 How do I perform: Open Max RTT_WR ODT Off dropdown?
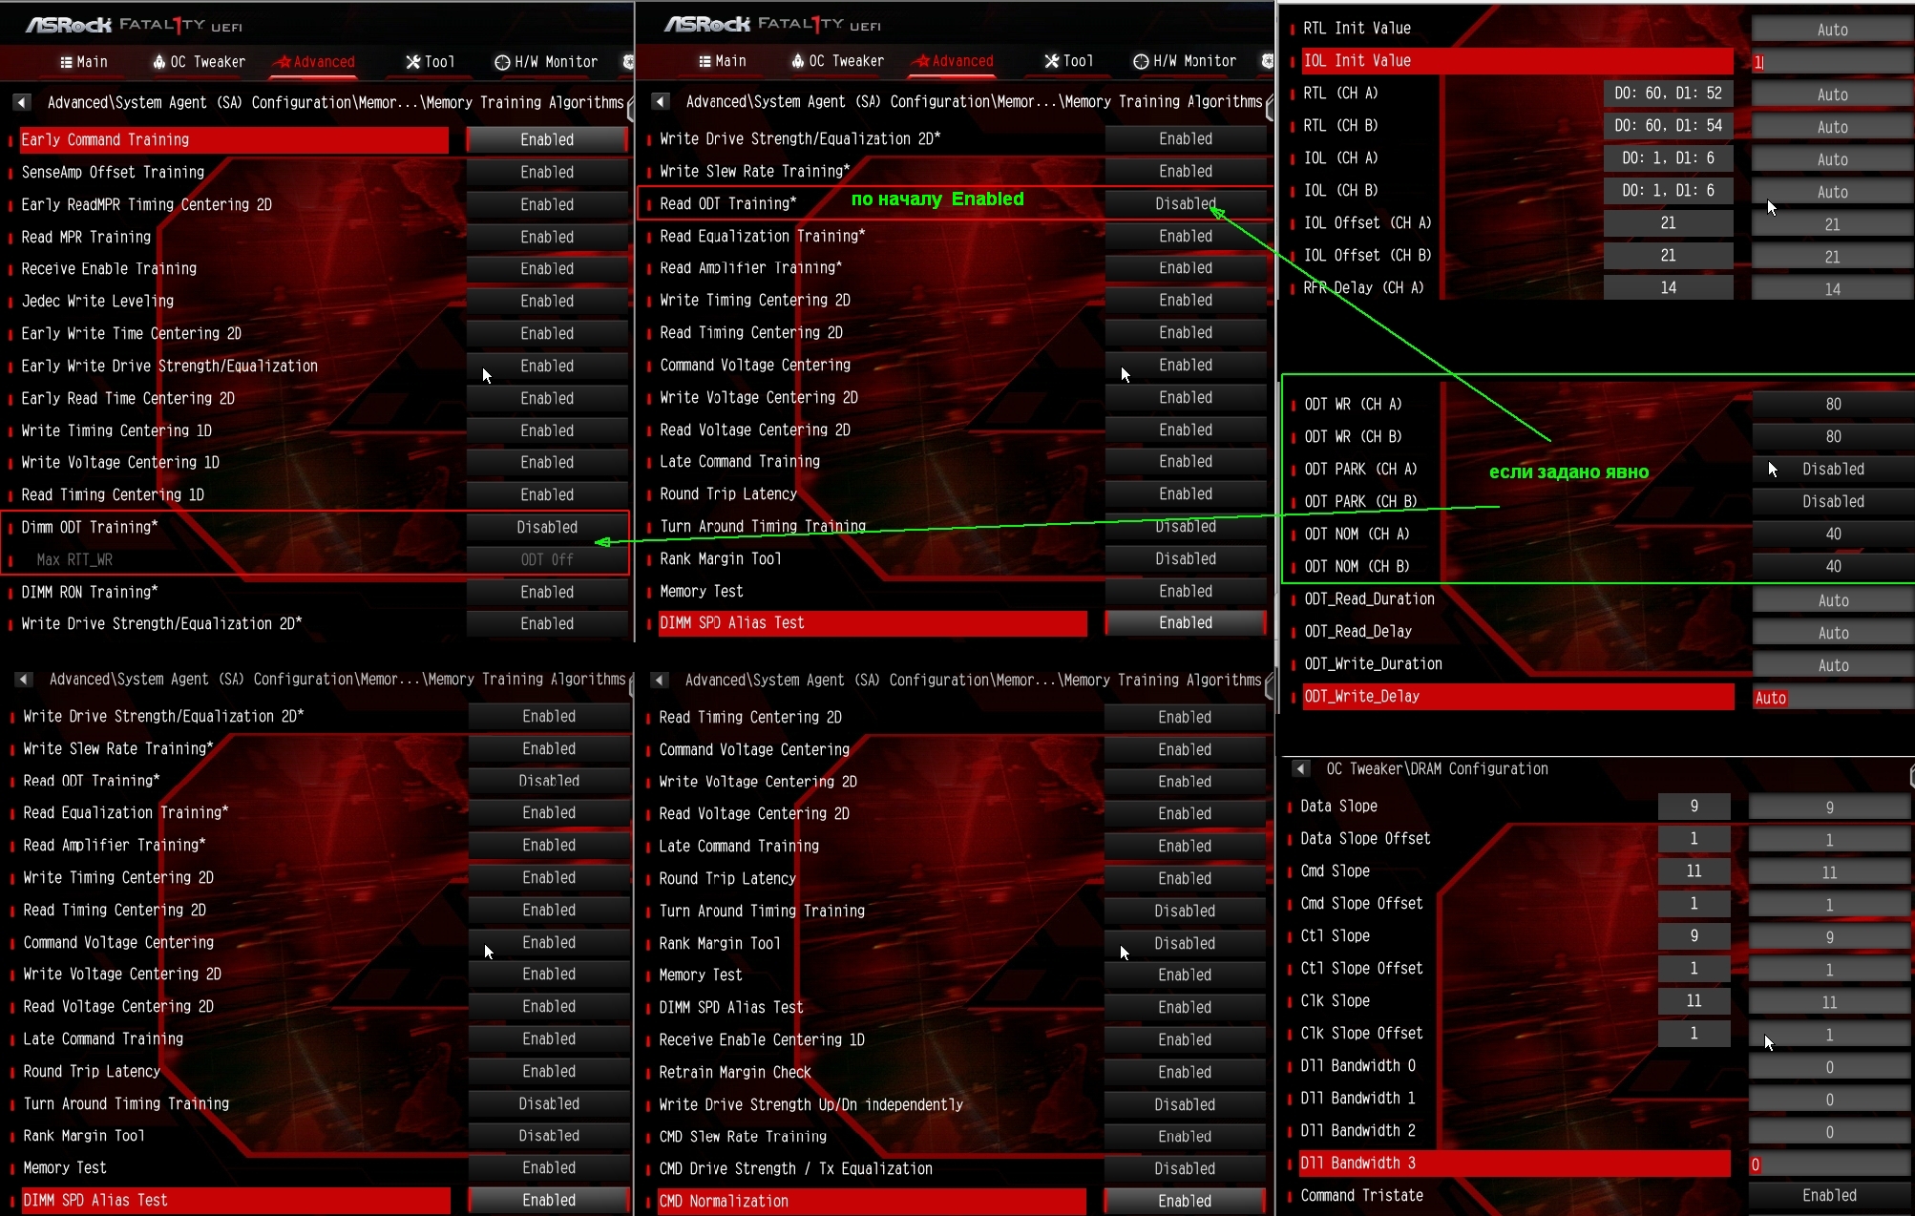(x=547, y=560)
